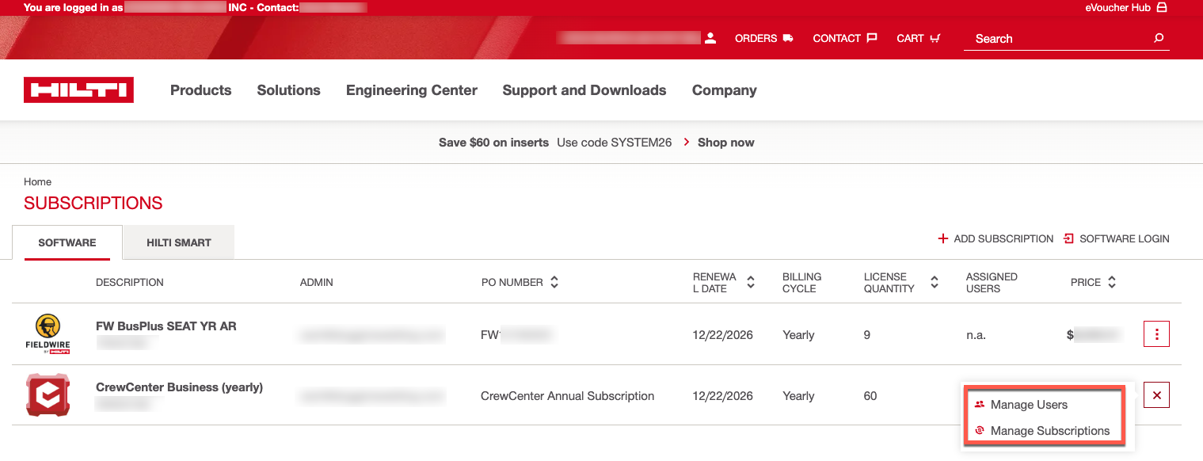The image size is (1203, 461).
Task: Click the Admin column header
Action: pyautogui.click(x=317, y=283)
